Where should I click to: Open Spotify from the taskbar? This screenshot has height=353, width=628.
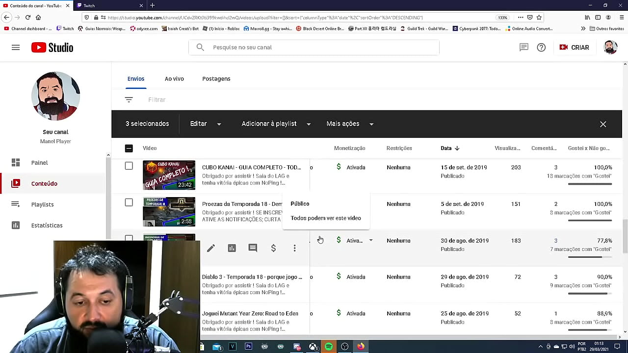[x=329, y=347]
